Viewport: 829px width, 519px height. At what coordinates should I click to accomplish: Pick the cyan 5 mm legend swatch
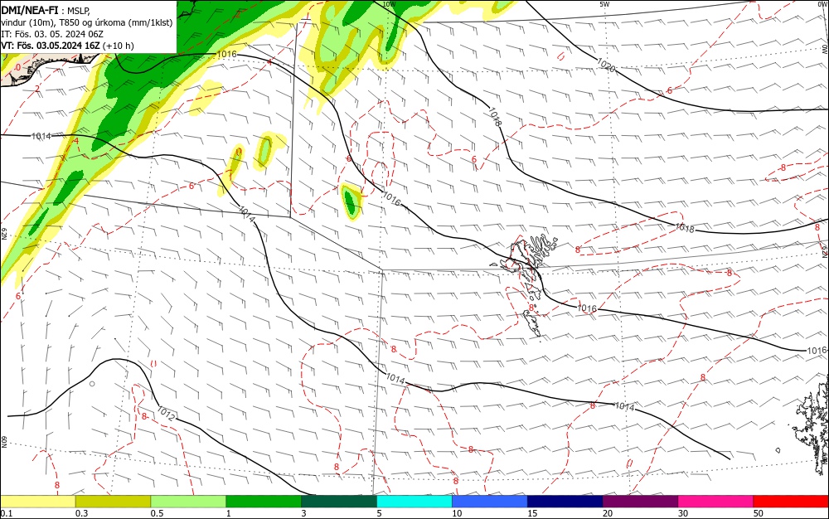coord(414,502)
